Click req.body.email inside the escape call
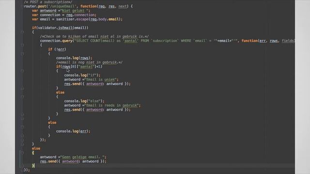 [x=105, y=19]
